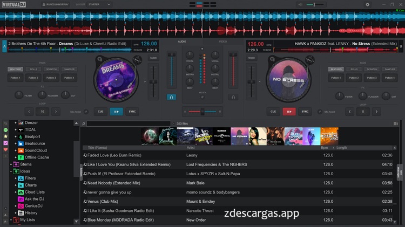Click the red heart sidebar icon
Image resolution: width=405 pixels, height=227 pixels.
5,149
